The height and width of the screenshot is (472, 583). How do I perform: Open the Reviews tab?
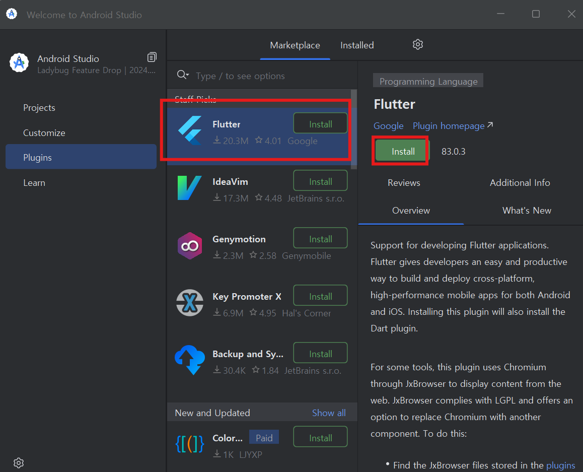pyautogui.click(x=404, y=183)
